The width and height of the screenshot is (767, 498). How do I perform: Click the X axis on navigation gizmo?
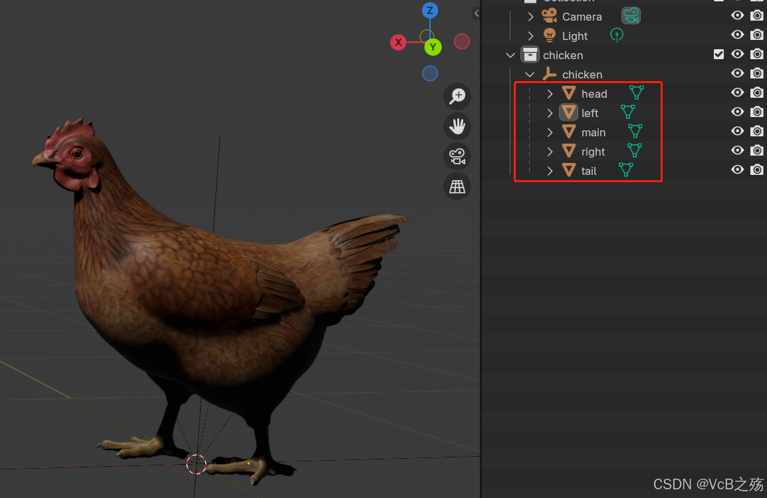pyautogui.click(x=398, y=42)
